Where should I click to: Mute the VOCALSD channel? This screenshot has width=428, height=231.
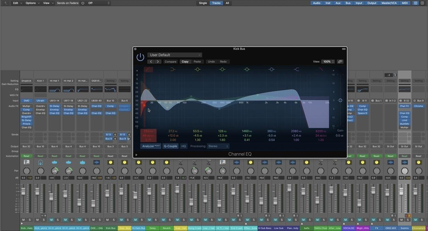tap(345, 220)
